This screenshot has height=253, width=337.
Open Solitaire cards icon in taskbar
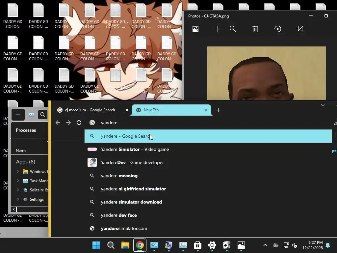click(x=226, y=245)
